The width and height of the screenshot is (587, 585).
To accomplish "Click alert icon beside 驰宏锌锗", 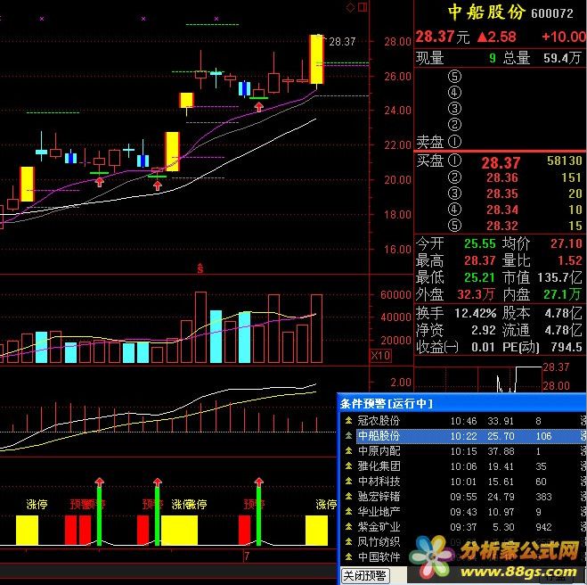I will pyautogui.click(x=348, y=497).
